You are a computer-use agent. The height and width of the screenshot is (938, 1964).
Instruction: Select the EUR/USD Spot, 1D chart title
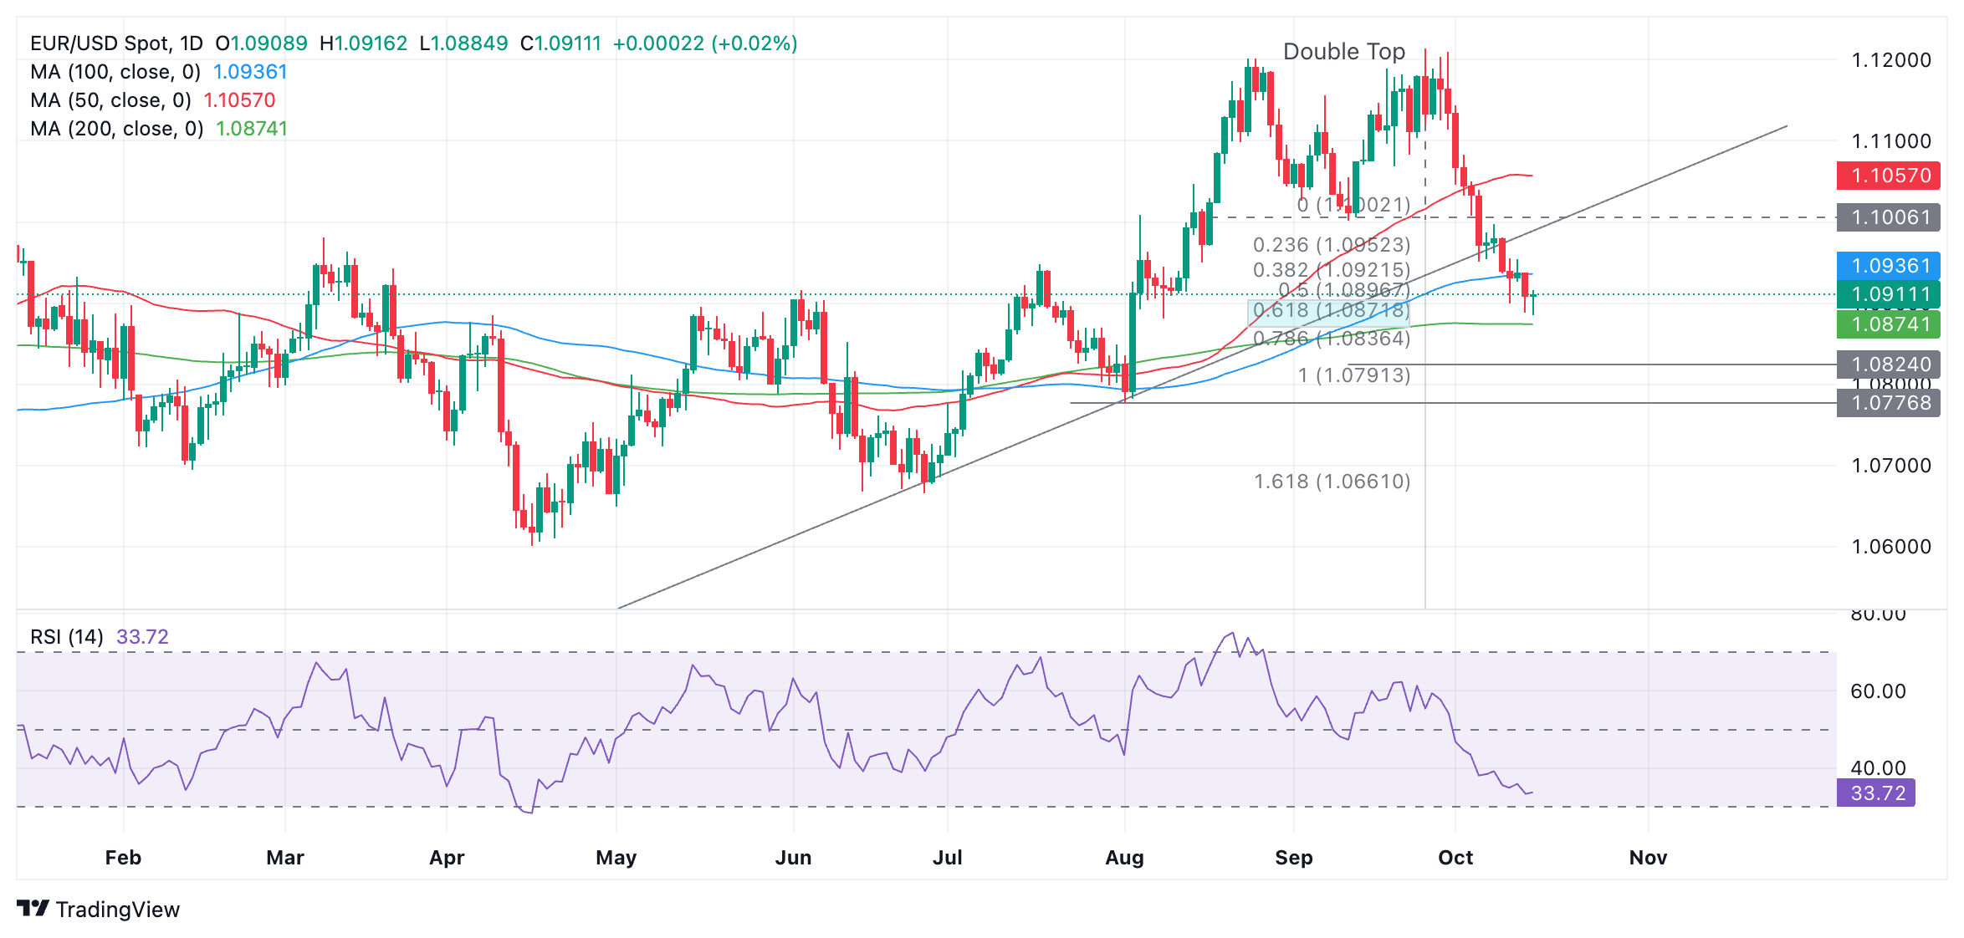point(116,43)
